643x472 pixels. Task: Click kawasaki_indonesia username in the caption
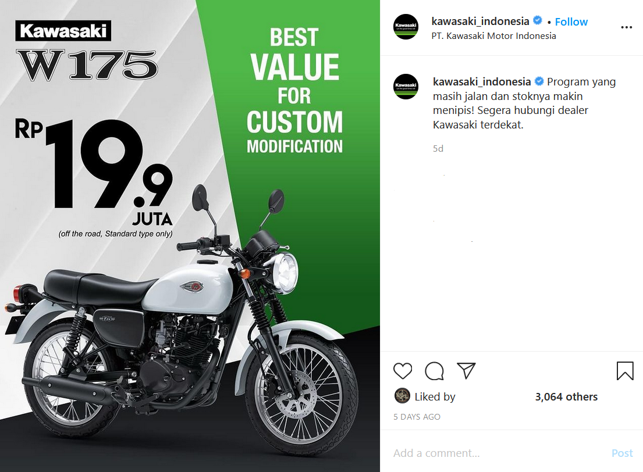[x=482, y=81]
